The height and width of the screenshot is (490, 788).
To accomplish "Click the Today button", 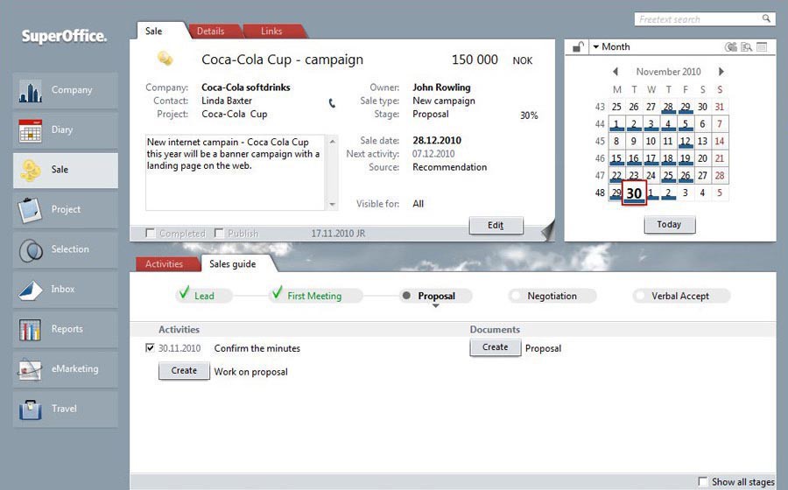I will [x=670, y=224].
